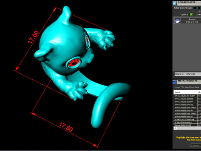Select White Gold 14KX1 row
This screenshot has width=201, height=151.
[x=187, y=105]
